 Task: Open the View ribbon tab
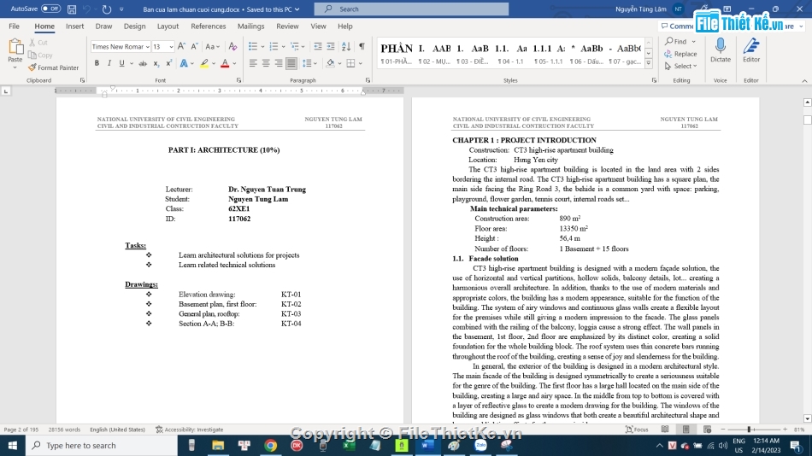pyautogui.click(x=319, y=26)
